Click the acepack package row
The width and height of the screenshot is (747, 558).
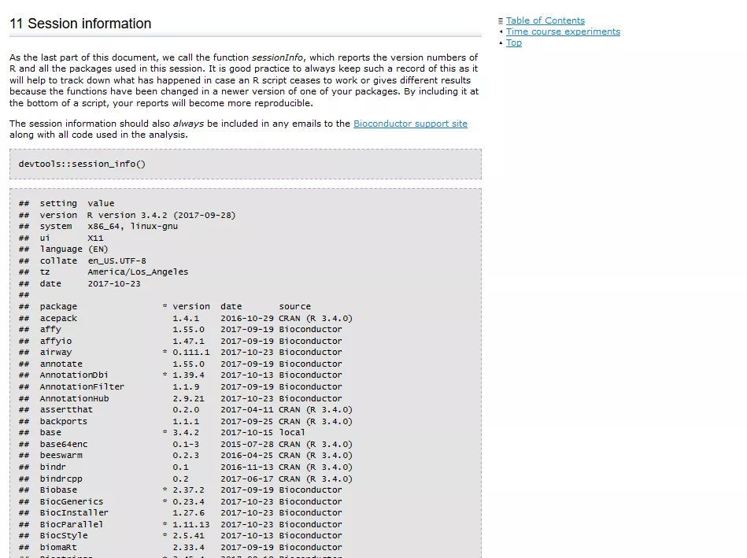point(186,318)
